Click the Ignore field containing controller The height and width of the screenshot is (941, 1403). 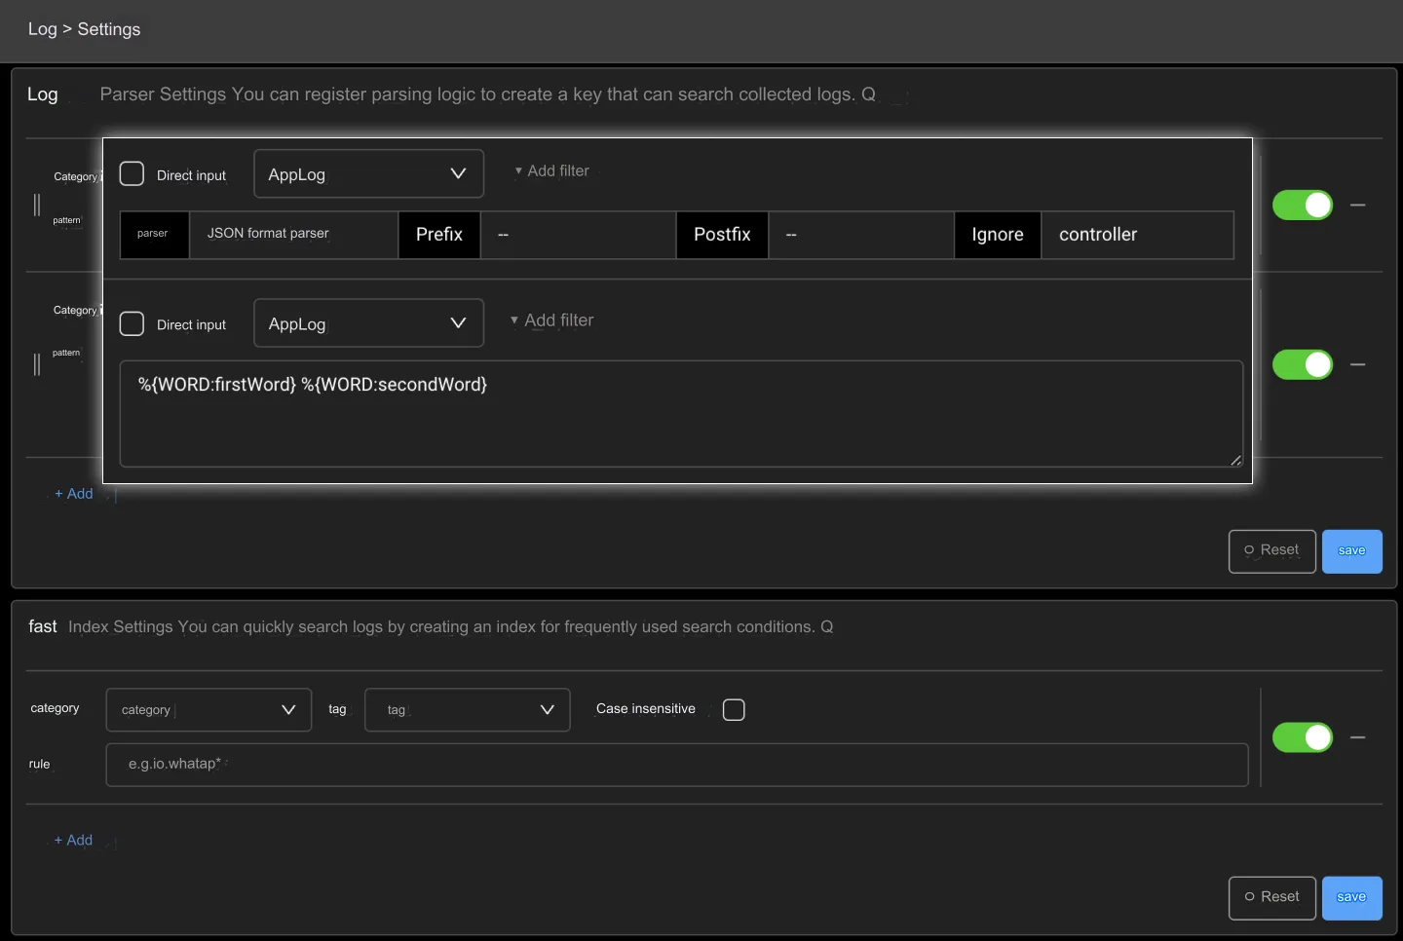(1137, 234)
